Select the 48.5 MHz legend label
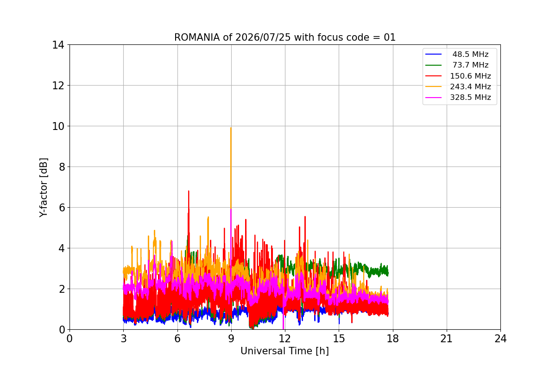This screenshot has width=556, height=370. click(x=470, y=55)
